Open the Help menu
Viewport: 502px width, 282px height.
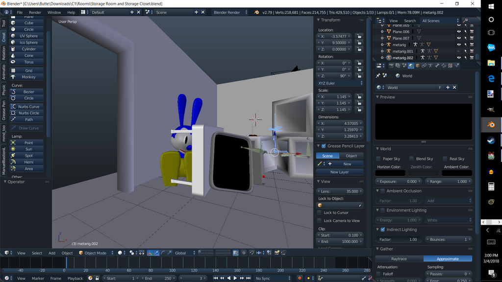click(71, 12)
